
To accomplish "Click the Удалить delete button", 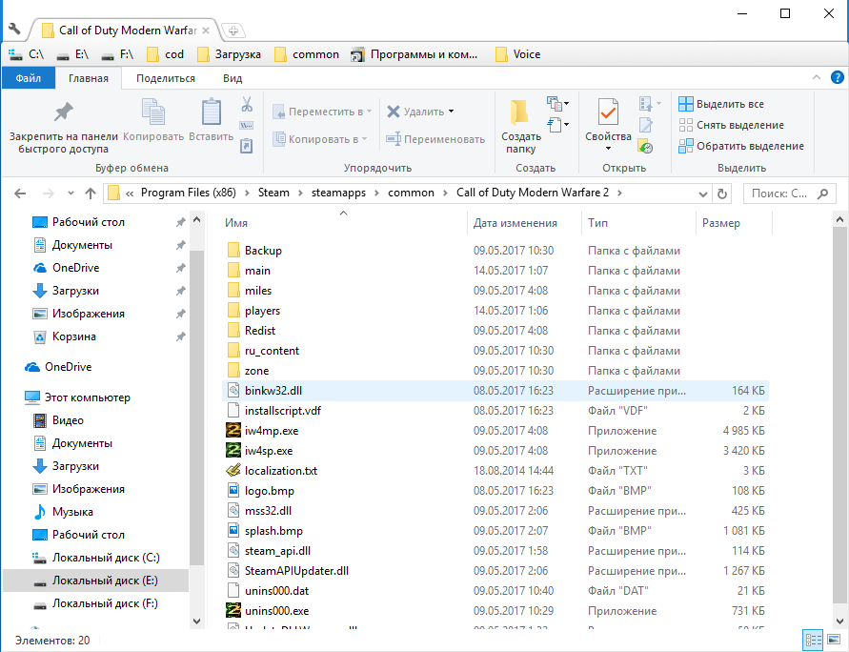I will pos(415,112).
